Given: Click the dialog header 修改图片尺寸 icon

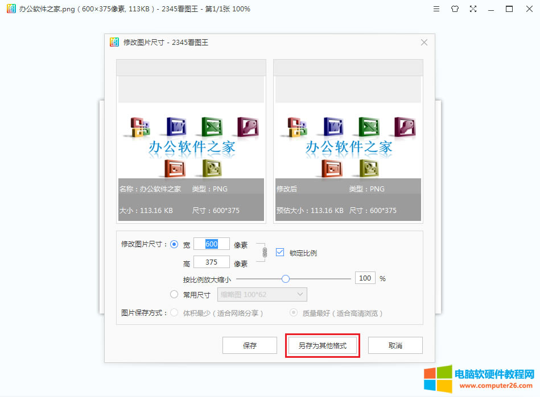Looking at the screenshot, I should (114, 42).
